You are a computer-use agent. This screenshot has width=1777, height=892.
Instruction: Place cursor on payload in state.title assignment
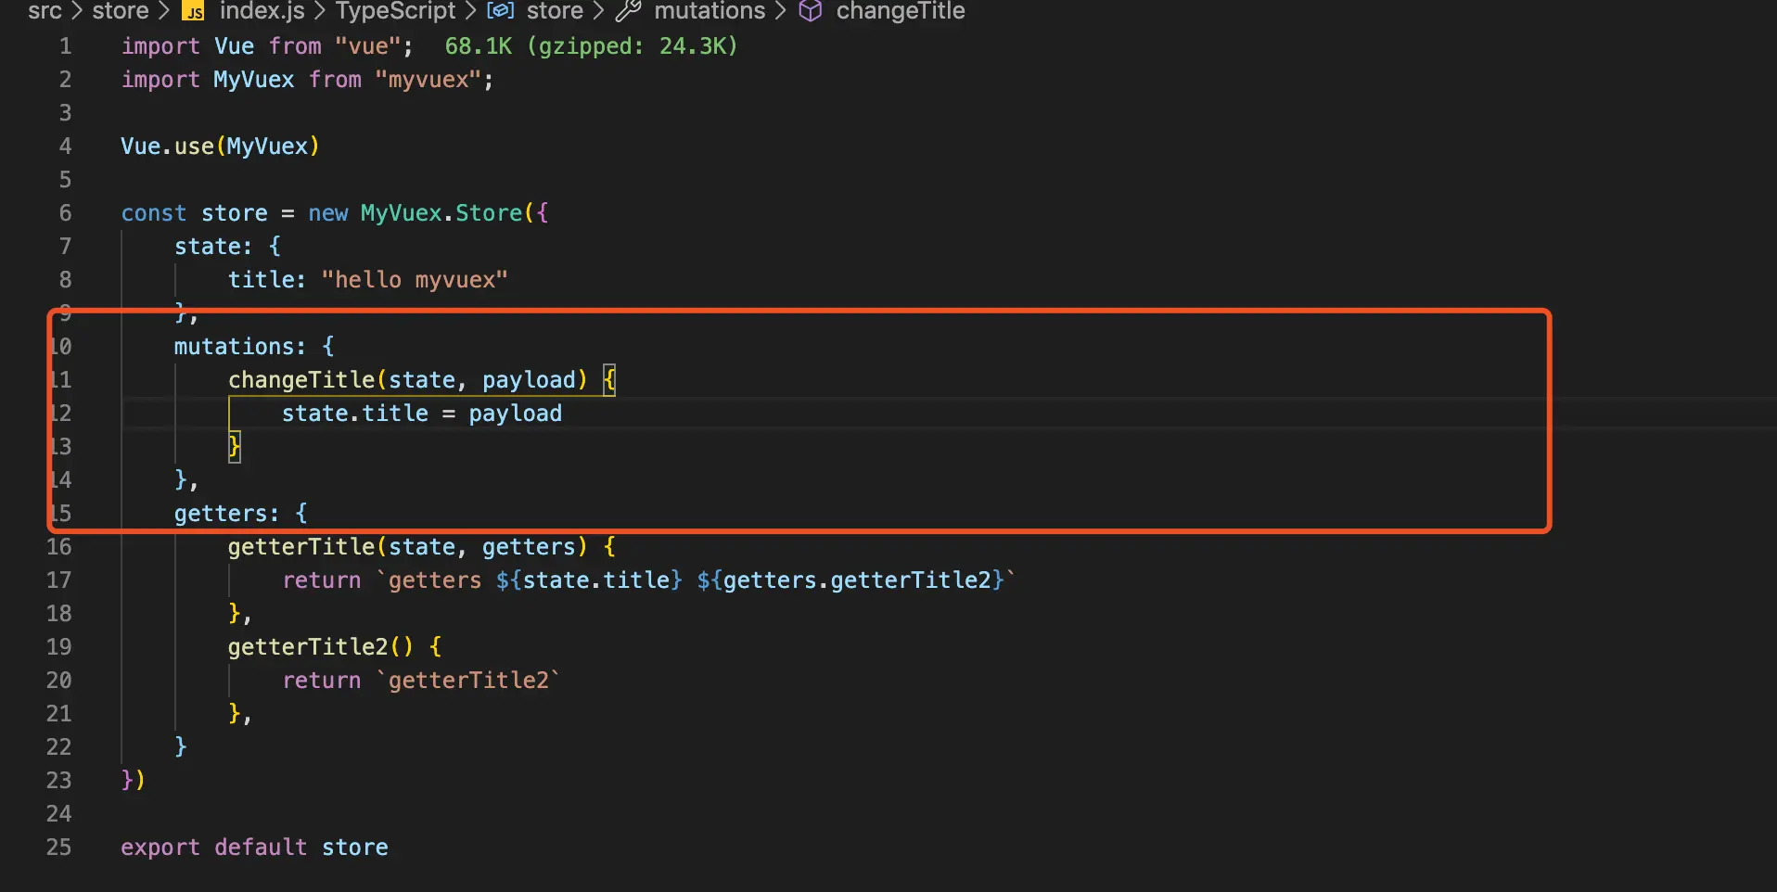click(x=515, y=414)
